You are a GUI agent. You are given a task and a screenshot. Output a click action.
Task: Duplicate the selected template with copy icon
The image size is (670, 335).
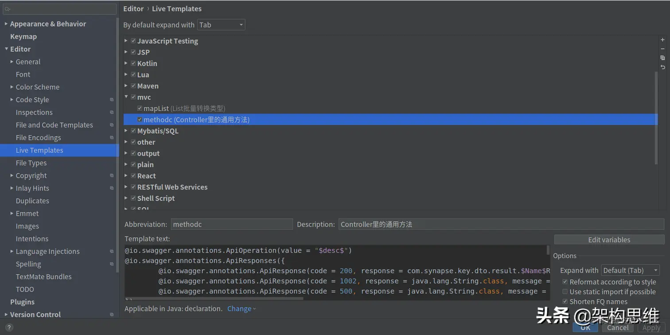pos(662,58)
